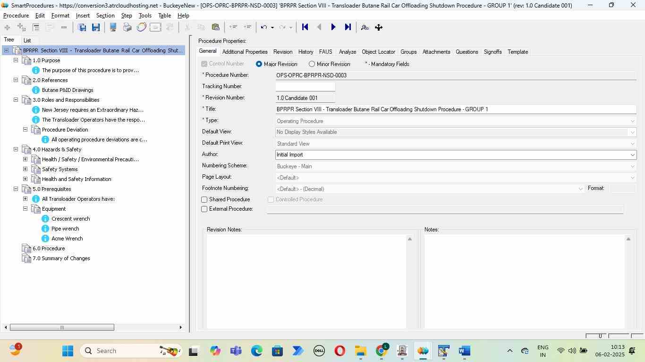The image size is (645, 362).
Task: Open the Insert menu
Action: pos(83,16)
